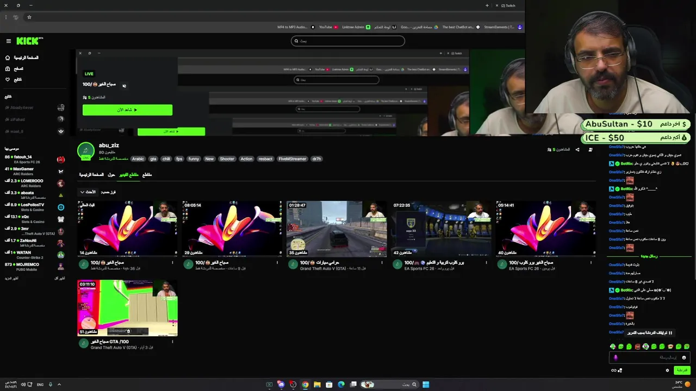Open recommended channel LosPollosTV

[34, 207]
